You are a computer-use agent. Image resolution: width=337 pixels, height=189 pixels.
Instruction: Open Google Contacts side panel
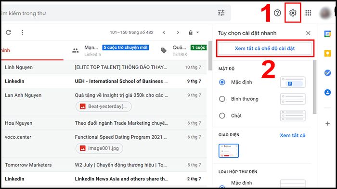coord(327,93)
